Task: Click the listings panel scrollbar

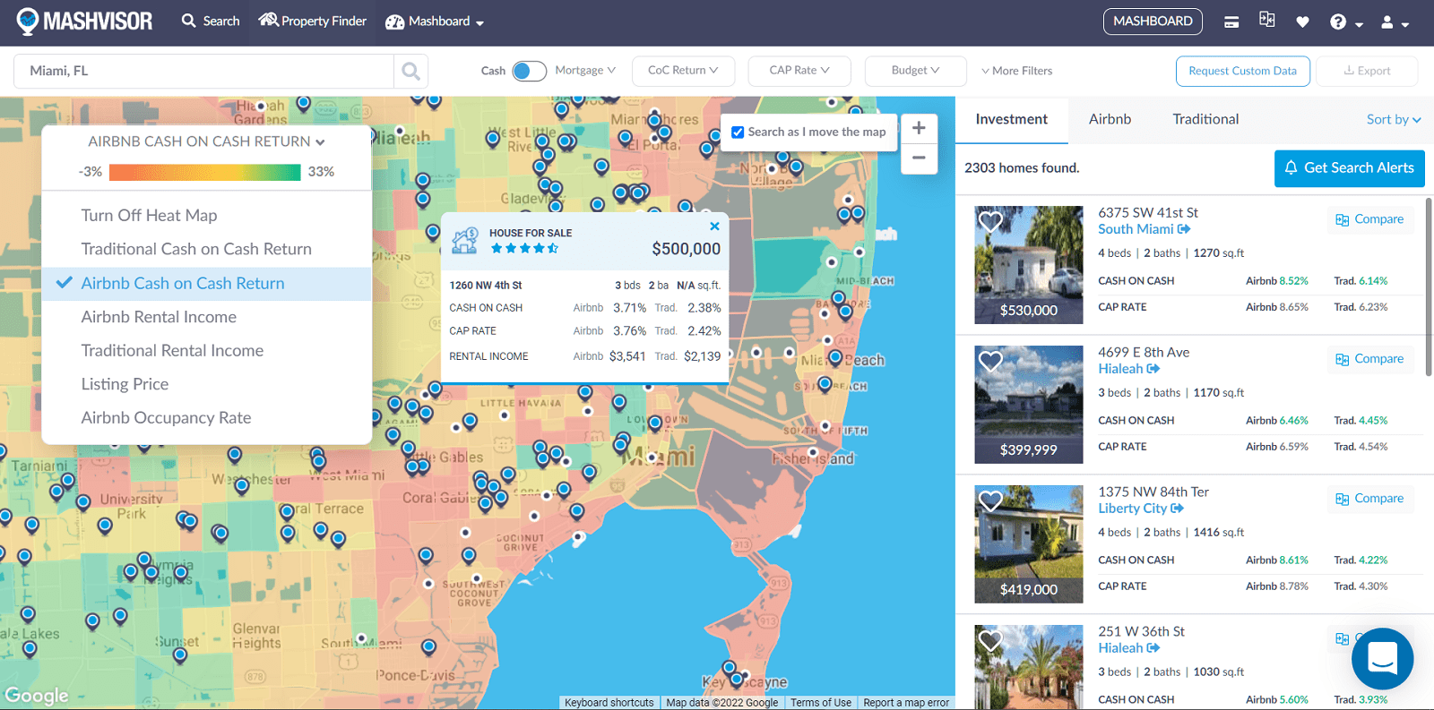Action: 1429,287
